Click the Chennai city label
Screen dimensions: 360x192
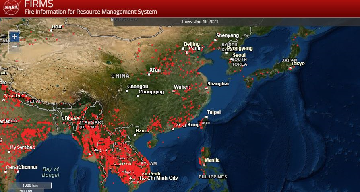(28, 167)
